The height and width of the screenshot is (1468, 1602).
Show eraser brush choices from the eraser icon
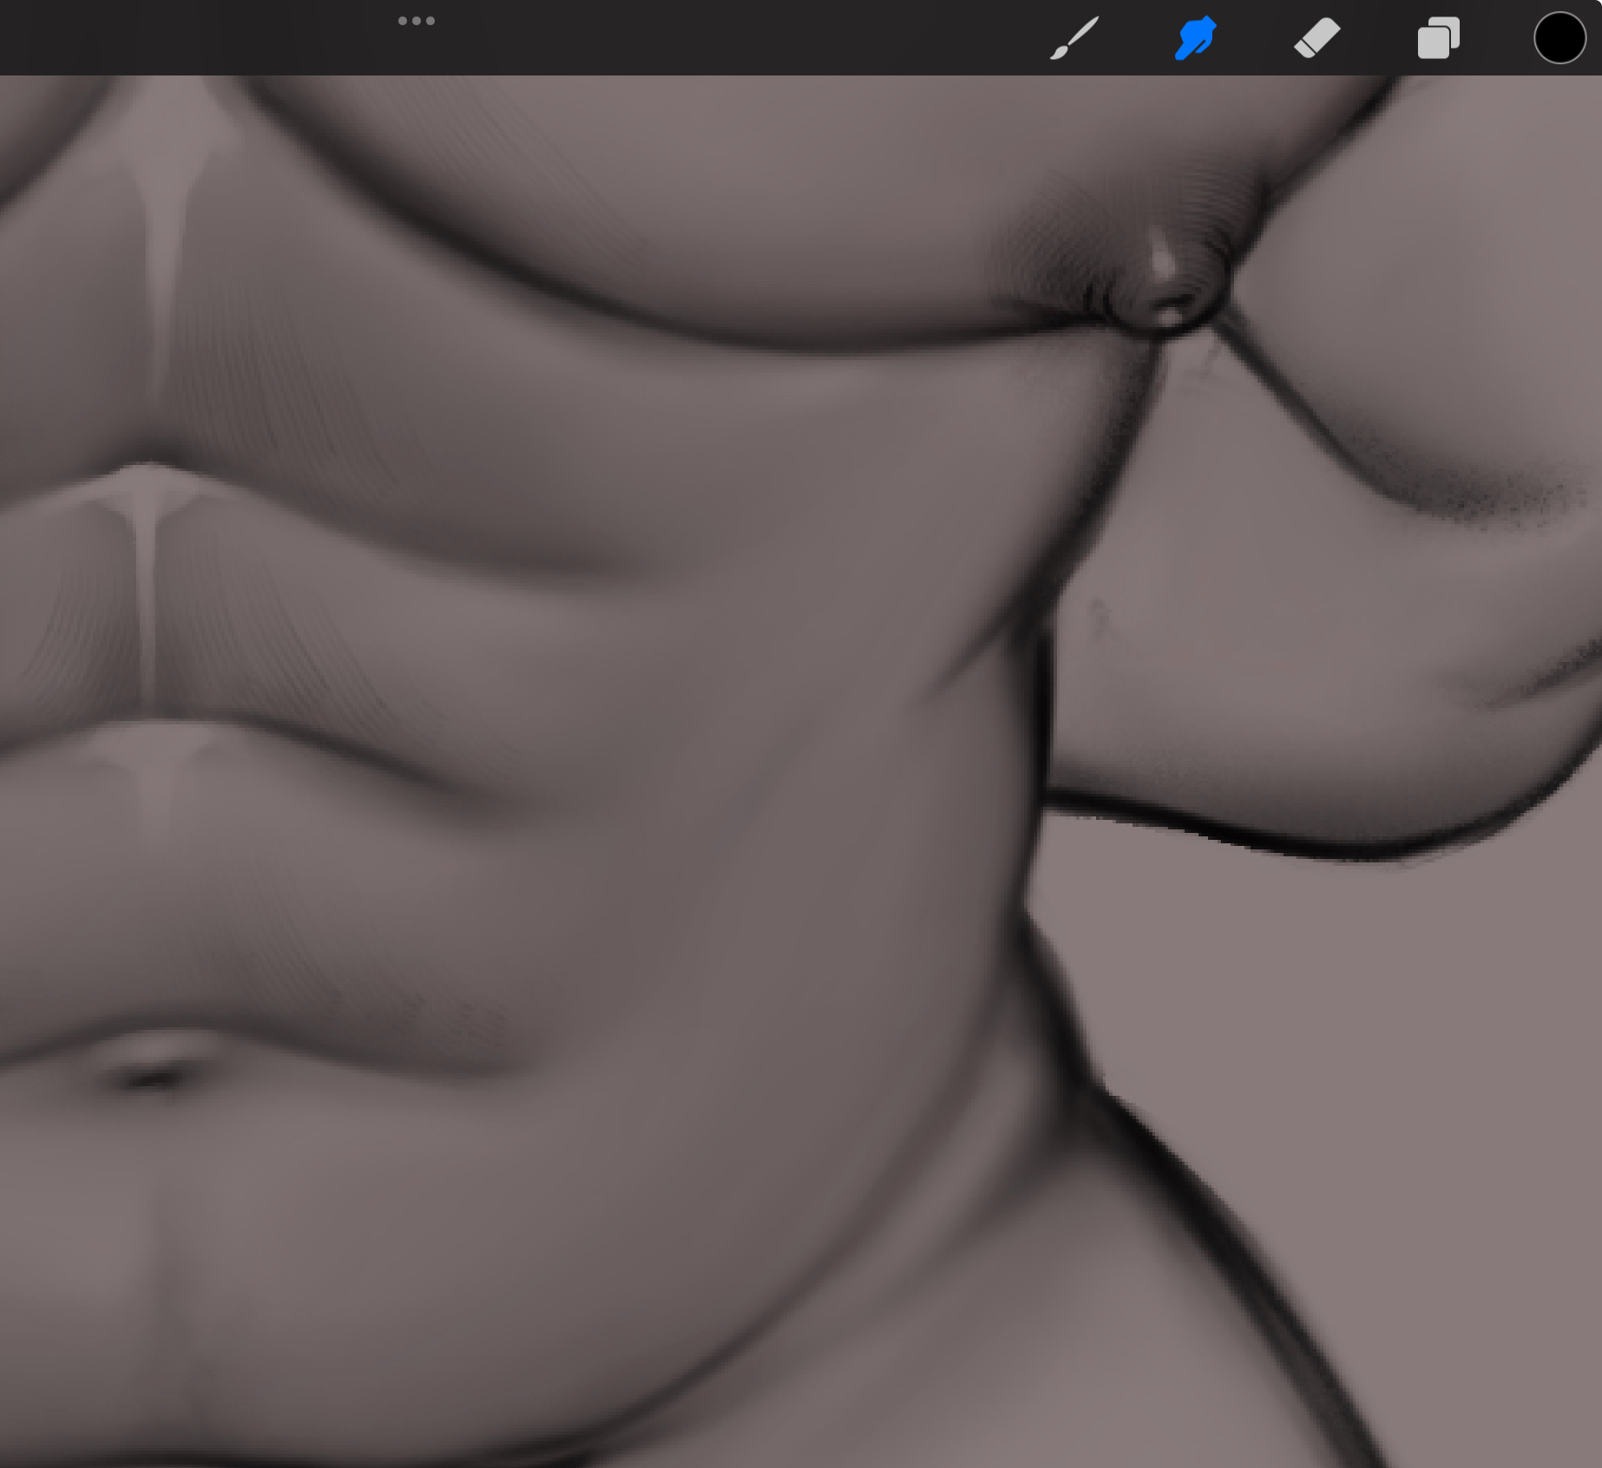point(1316,38)
